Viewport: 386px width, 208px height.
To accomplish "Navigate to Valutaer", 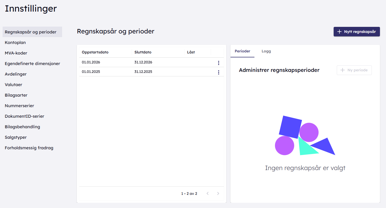I will click(x=13, y=85).
